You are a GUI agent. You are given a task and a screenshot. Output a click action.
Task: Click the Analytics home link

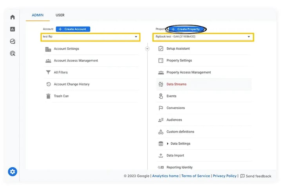(x=165, y=176)
